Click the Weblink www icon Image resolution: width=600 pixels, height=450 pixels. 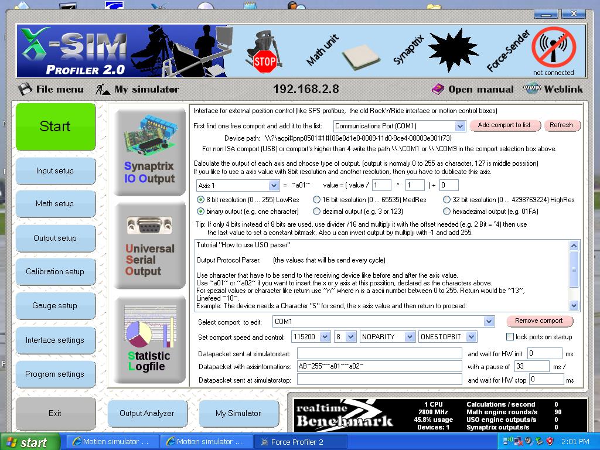point(532,88)
